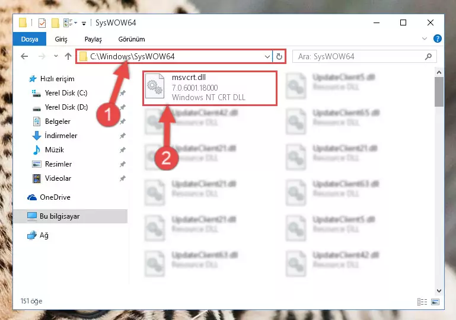Open the Customize Quick Access Toolbar arrow
The width and height of the screenshot is (456, 320).
tap(84, 24)
